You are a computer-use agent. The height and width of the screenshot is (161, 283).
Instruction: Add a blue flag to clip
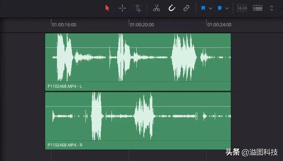203,8
